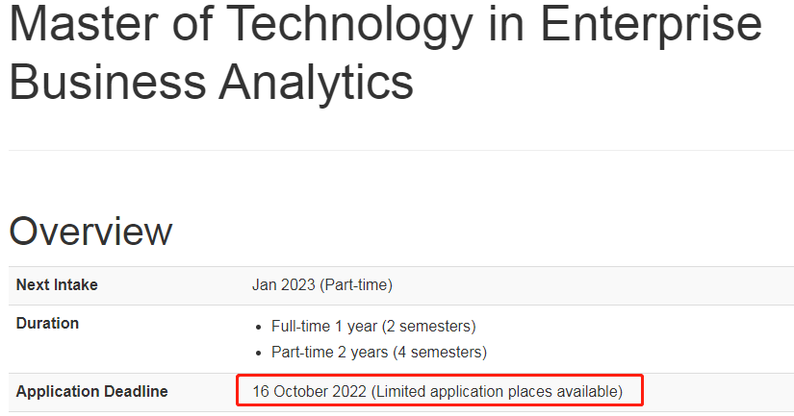
Task: Click the bullet point before Part-time 2 years
Action: pyautogui.click(x=259, y=354)
